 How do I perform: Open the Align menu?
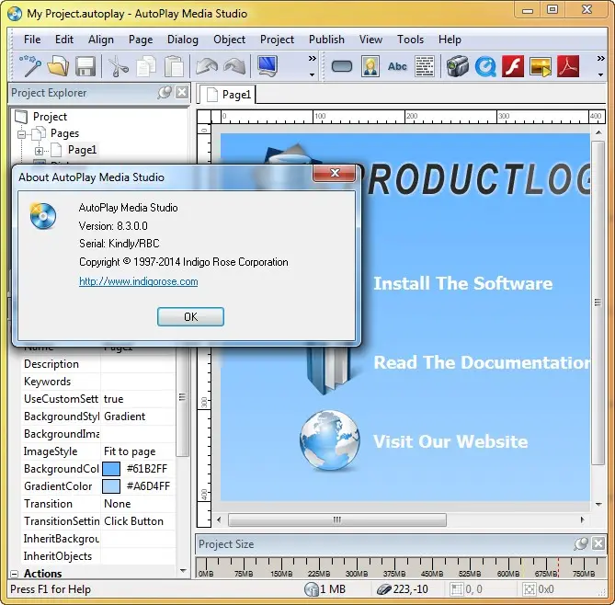click(x=101, y=40)
